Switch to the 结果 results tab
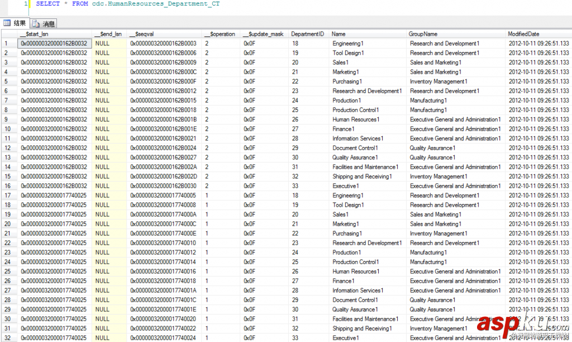 click(15, 23)
